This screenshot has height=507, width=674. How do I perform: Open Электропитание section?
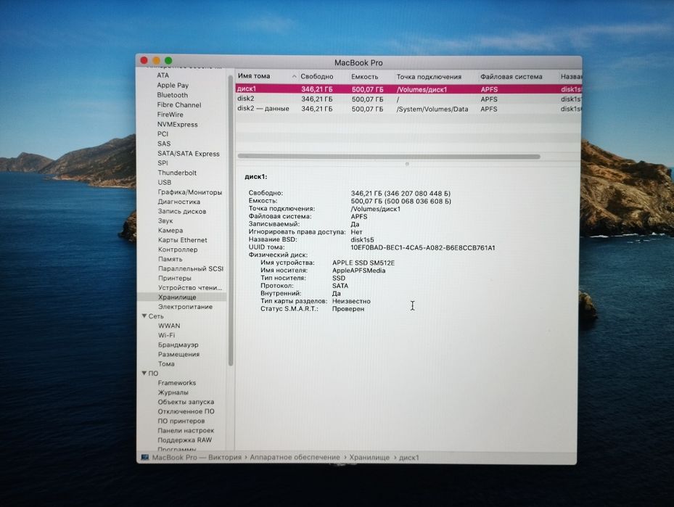coord(185,307)
